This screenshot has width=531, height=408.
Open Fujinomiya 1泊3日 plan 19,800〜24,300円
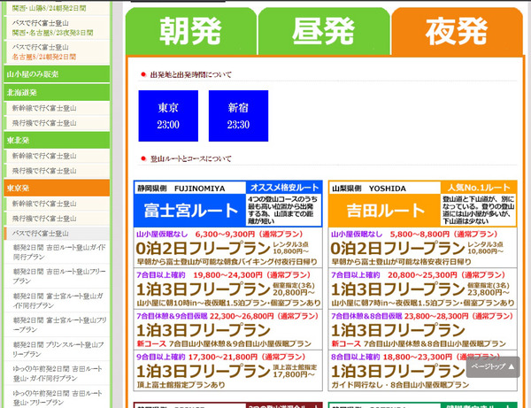coord(228,289)
